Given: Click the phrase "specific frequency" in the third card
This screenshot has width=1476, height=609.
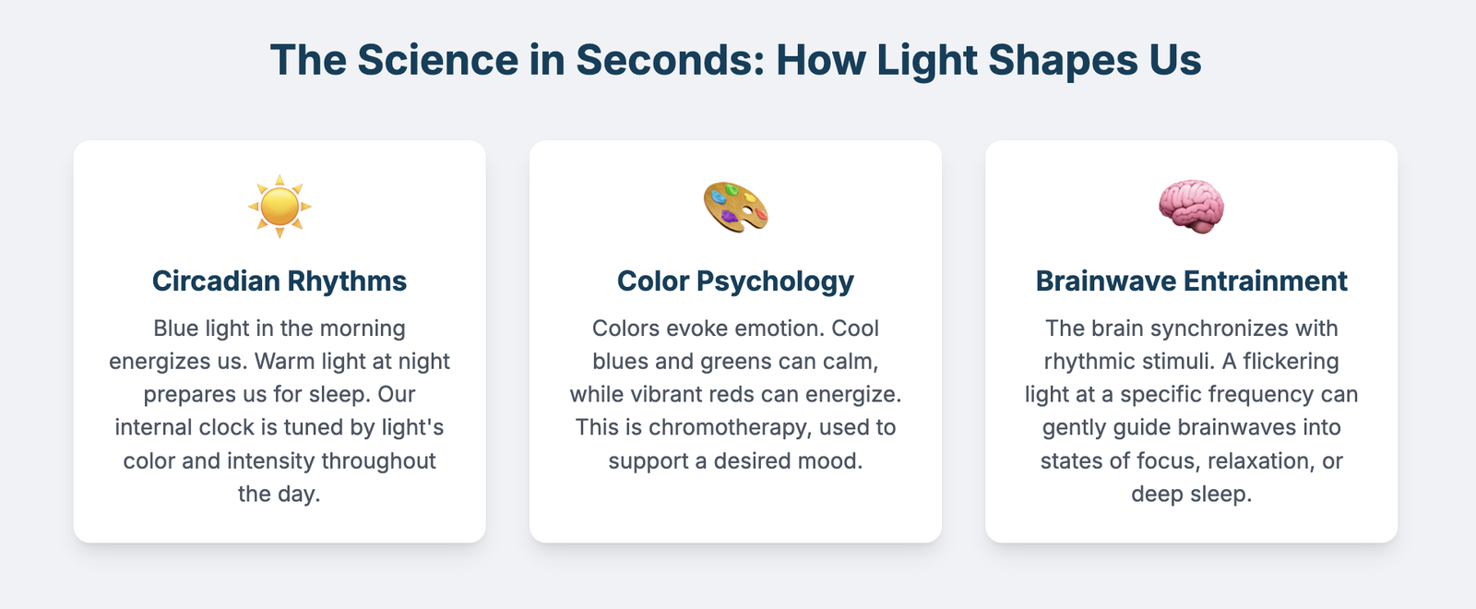Looking at the screenshot, I should (1190, 395).
